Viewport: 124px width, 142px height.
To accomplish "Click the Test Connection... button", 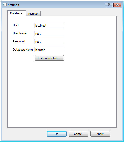I will 49,58.
